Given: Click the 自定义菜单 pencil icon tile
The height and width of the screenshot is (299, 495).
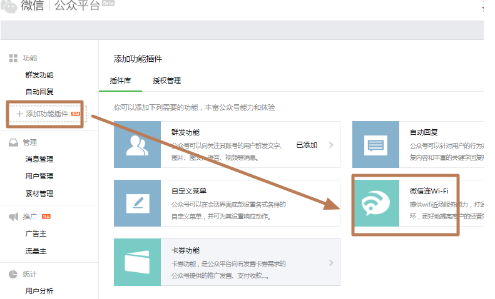Looking at the screenshot, I should (137, 203).
